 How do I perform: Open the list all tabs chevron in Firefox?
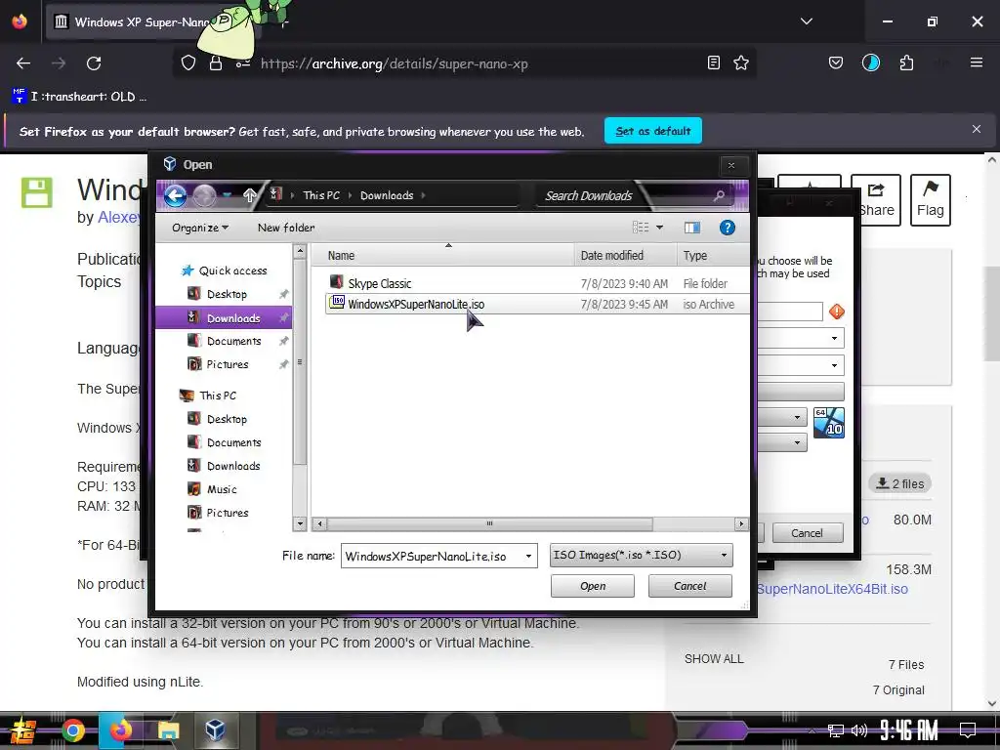(806, 21)
